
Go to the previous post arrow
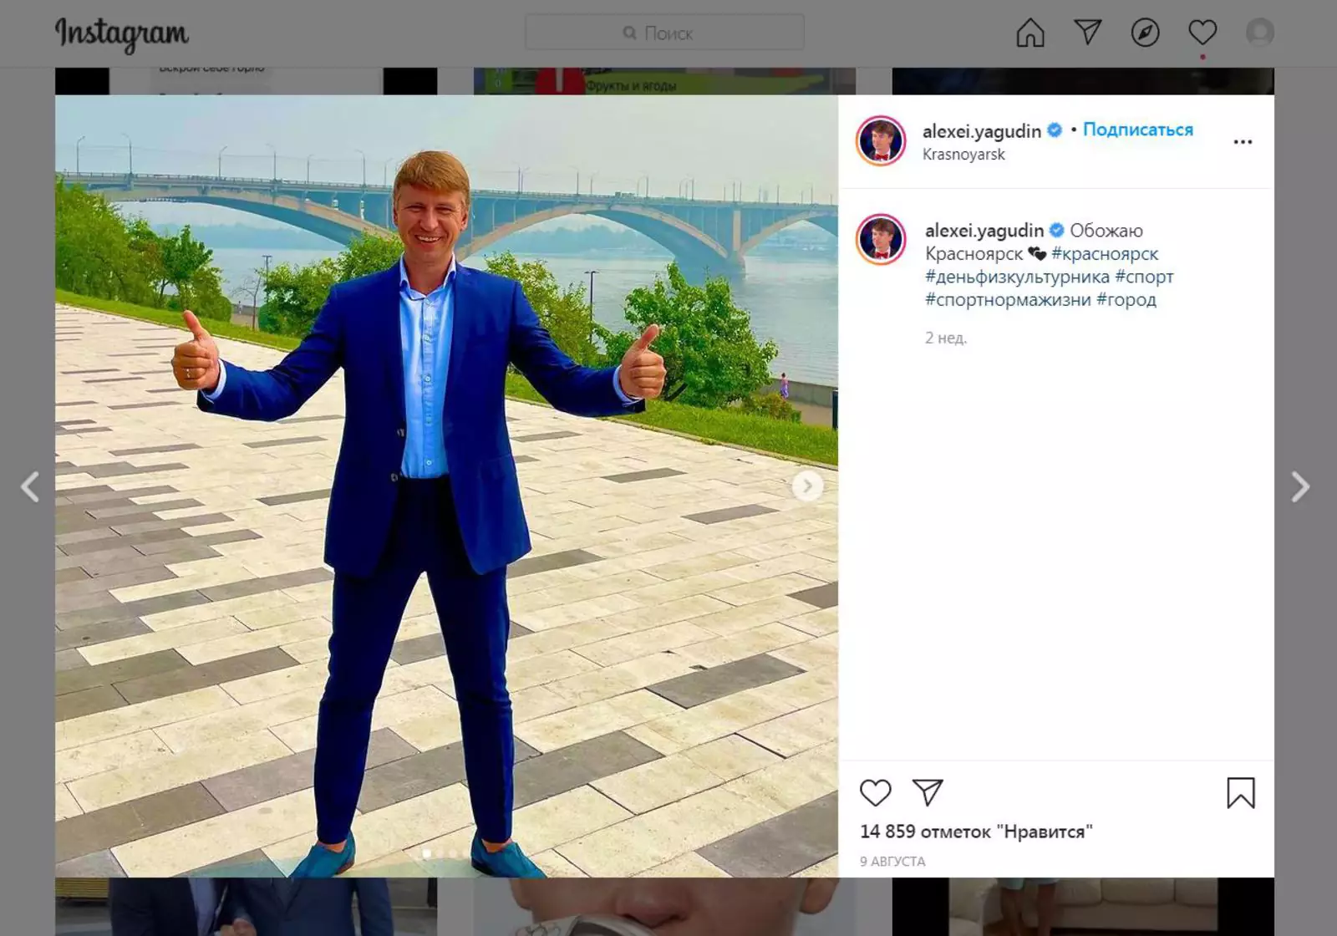(30, 486)
